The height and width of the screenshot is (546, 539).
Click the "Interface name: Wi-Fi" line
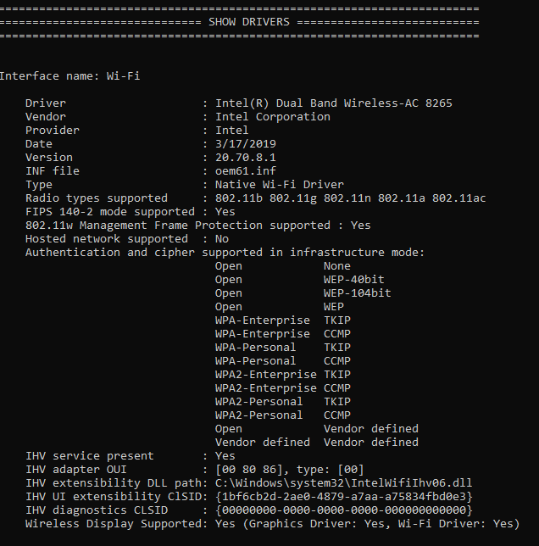coord(69,76)
